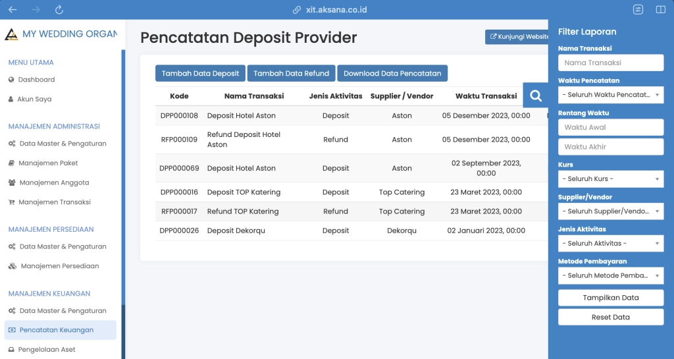Click the Nama Transaksi input field
Screen dimensions: 674x359
point(610,63)
